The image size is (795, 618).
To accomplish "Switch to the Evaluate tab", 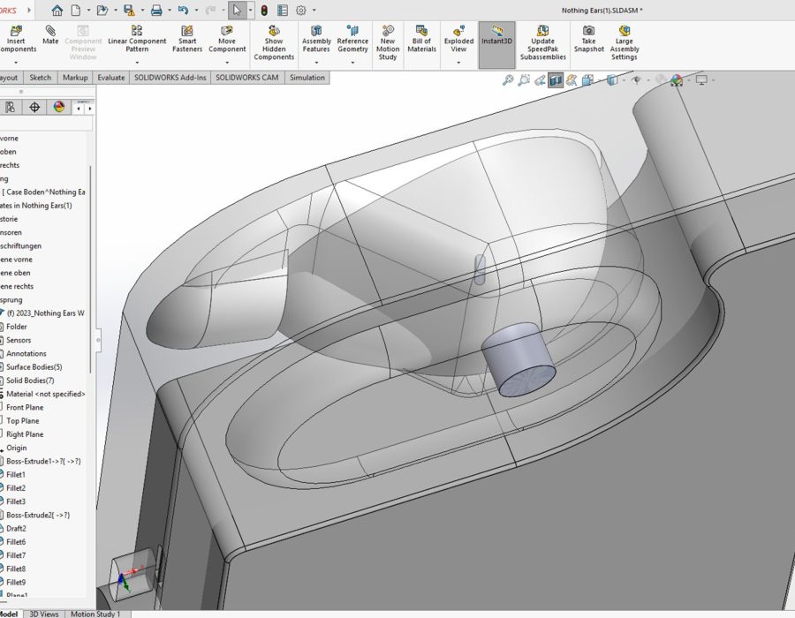I will pyautogui.click(x=110, y=78).
